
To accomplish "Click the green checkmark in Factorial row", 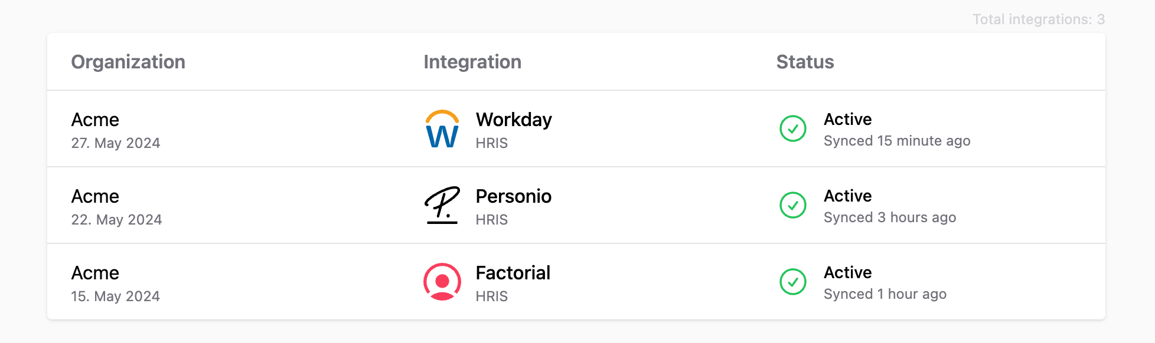I will (793, 282).
